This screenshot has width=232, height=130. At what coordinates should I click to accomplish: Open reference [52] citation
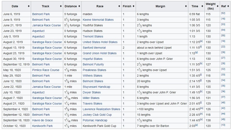[223, 13]
